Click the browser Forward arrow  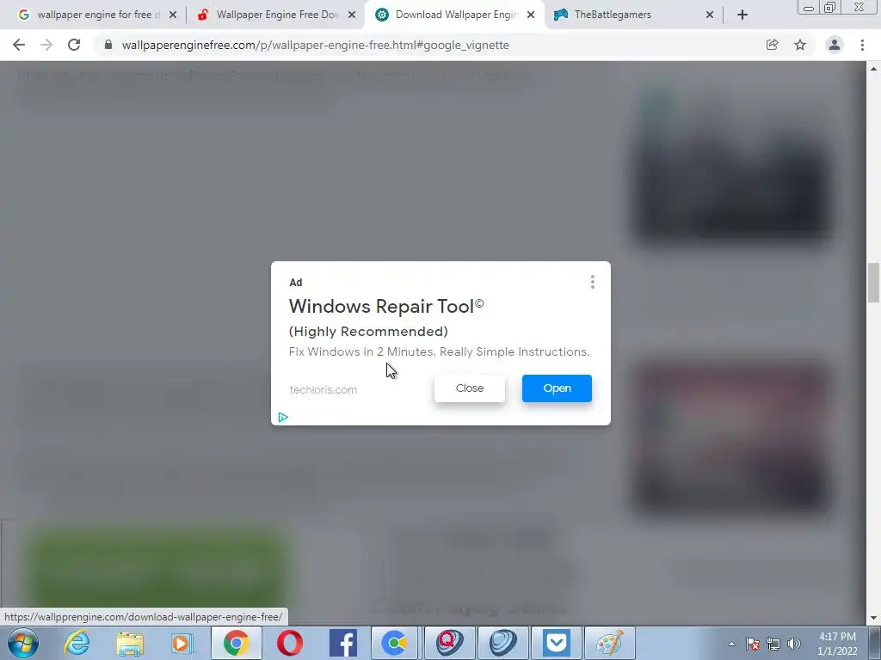tap(46, 45)
